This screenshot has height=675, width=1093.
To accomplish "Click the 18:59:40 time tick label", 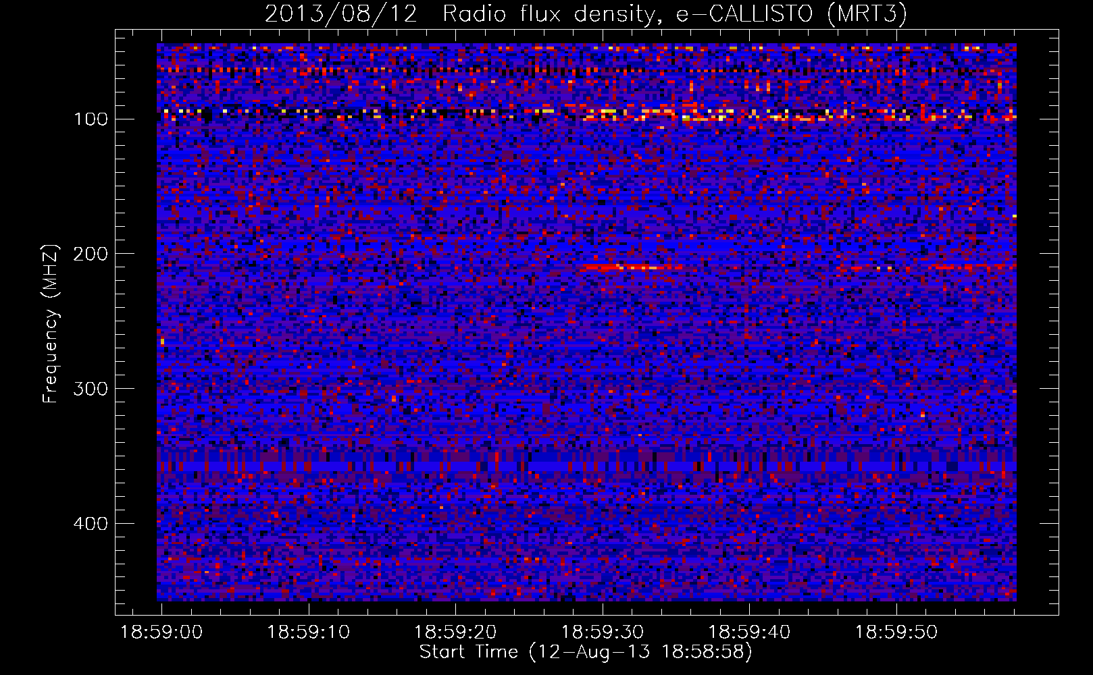I will (x=749, y=632).
